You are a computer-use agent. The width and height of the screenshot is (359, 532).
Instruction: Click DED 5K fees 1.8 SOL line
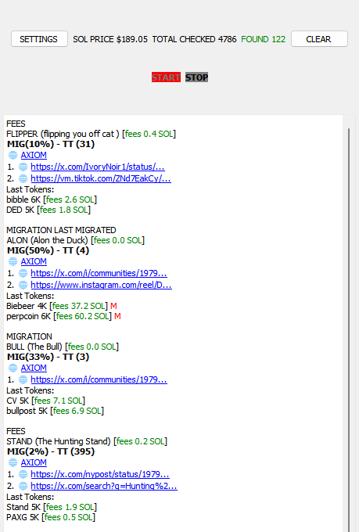coord(48,210)
